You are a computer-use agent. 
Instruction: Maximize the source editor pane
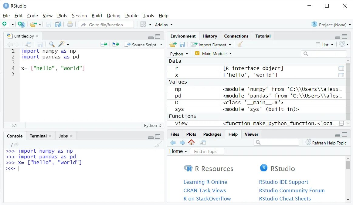[158, 37]
